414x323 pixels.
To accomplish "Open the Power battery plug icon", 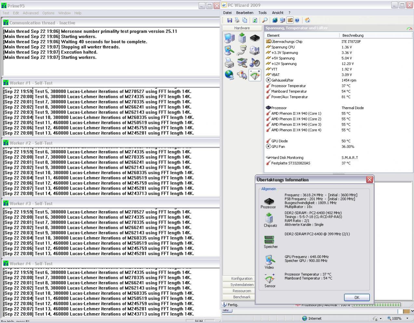I will point(242,75).
